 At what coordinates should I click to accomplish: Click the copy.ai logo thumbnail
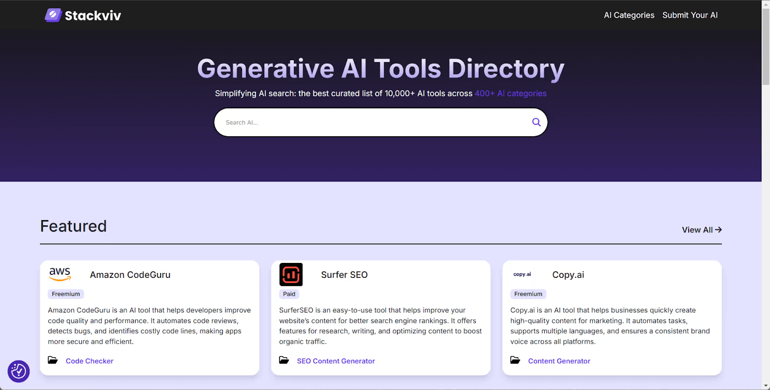tap(522, 274)
